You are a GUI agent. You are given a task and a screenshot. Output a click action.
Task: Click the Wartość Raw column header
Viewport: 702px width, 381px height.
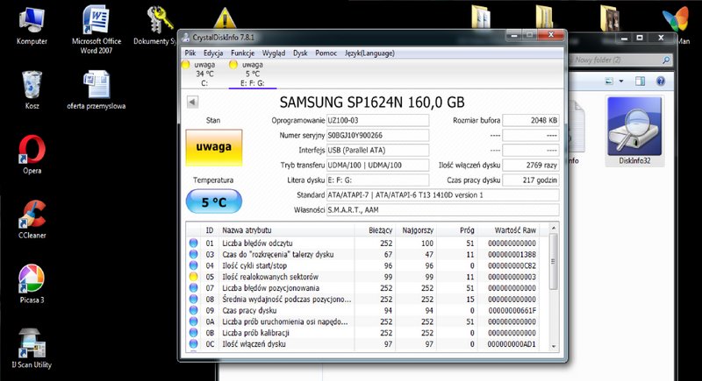point(508,230)
